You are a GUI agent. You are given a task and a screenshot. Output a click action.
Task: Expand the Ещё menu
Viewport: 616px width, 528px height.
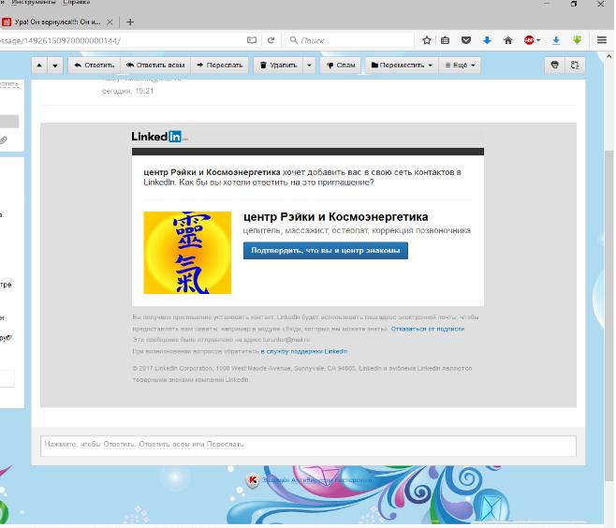point(461,66)
